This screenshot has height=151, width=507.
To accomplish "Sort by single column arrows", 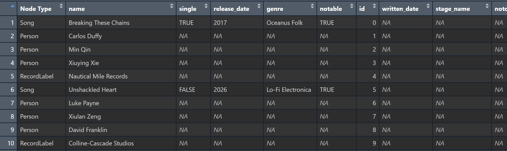I will tap(206, 6).
